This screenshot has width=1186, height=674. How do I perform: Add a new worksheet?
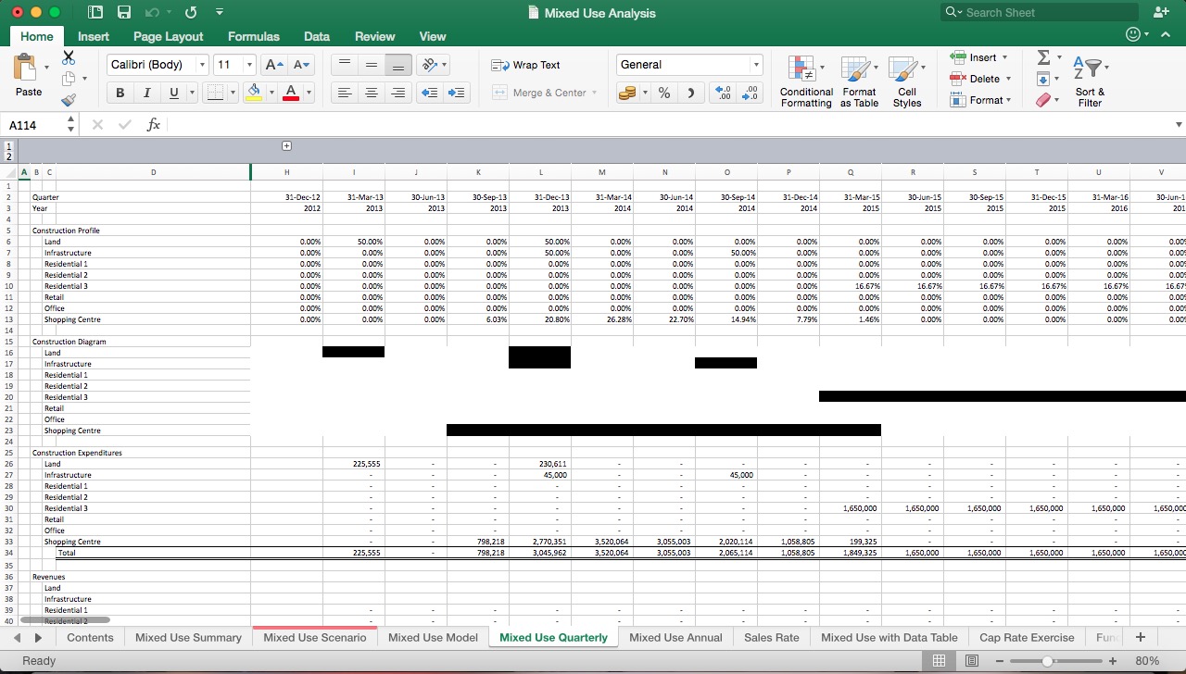pyautogui.click(x=1141, y=637)
